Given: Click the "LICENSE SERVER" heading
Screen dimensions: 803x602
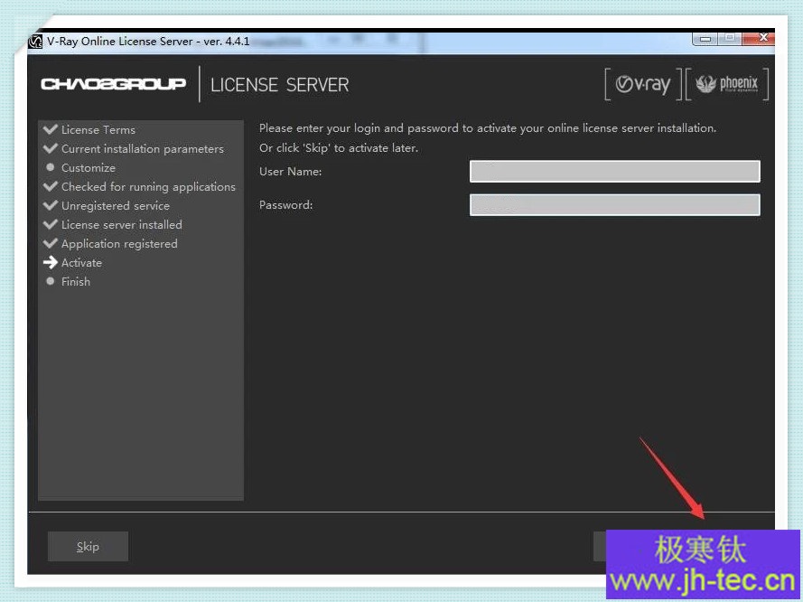Looking at the screenshot, I should point(280,85).
